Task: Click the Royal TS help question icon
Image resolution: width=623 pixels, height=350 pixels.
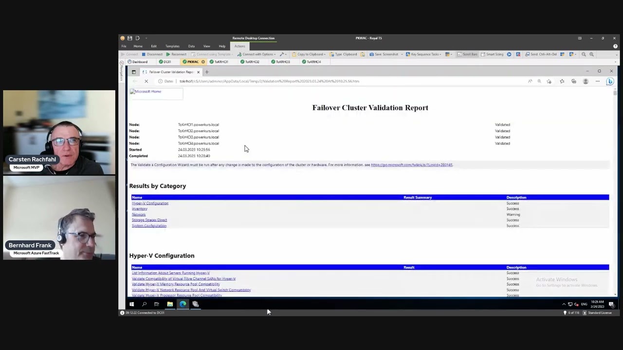Action: pos(615,46)
